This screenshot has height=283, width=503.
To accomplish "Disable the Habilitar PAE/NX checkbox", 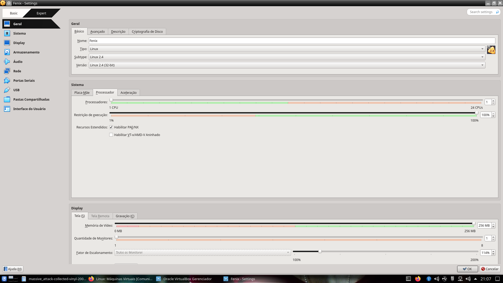I will point(111,127).
